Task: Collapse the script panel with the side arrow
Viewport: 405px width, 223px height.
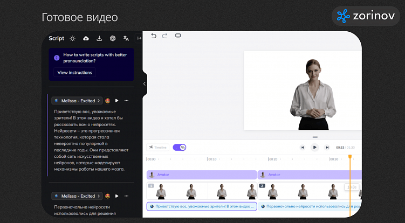Action: coord(145,83)
